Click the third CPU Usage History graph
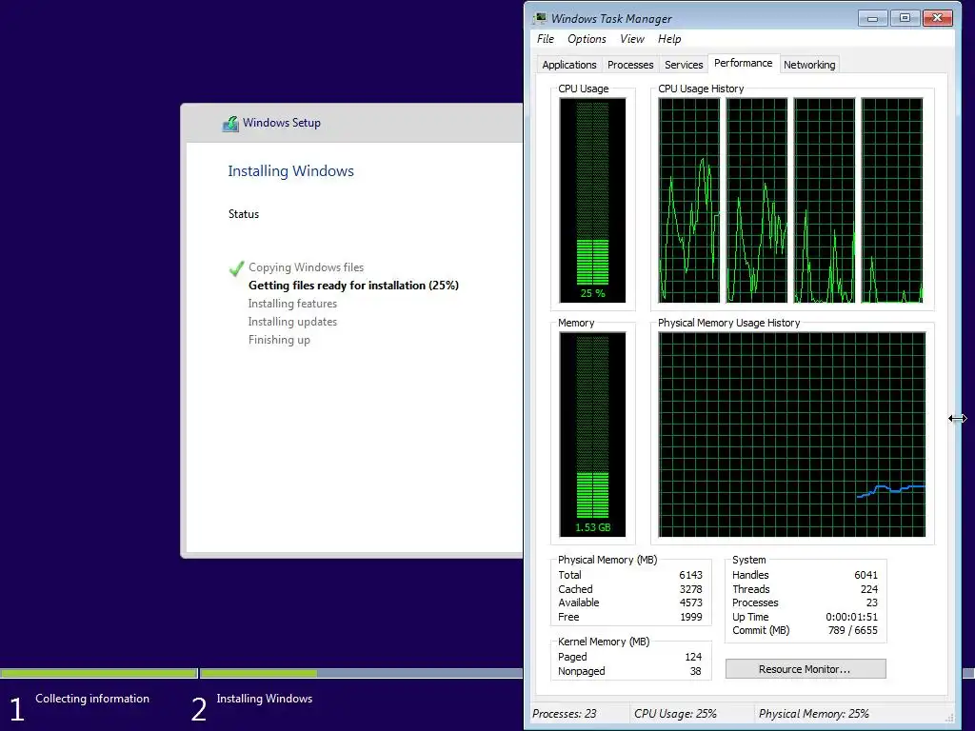 [x=825, y=200]
